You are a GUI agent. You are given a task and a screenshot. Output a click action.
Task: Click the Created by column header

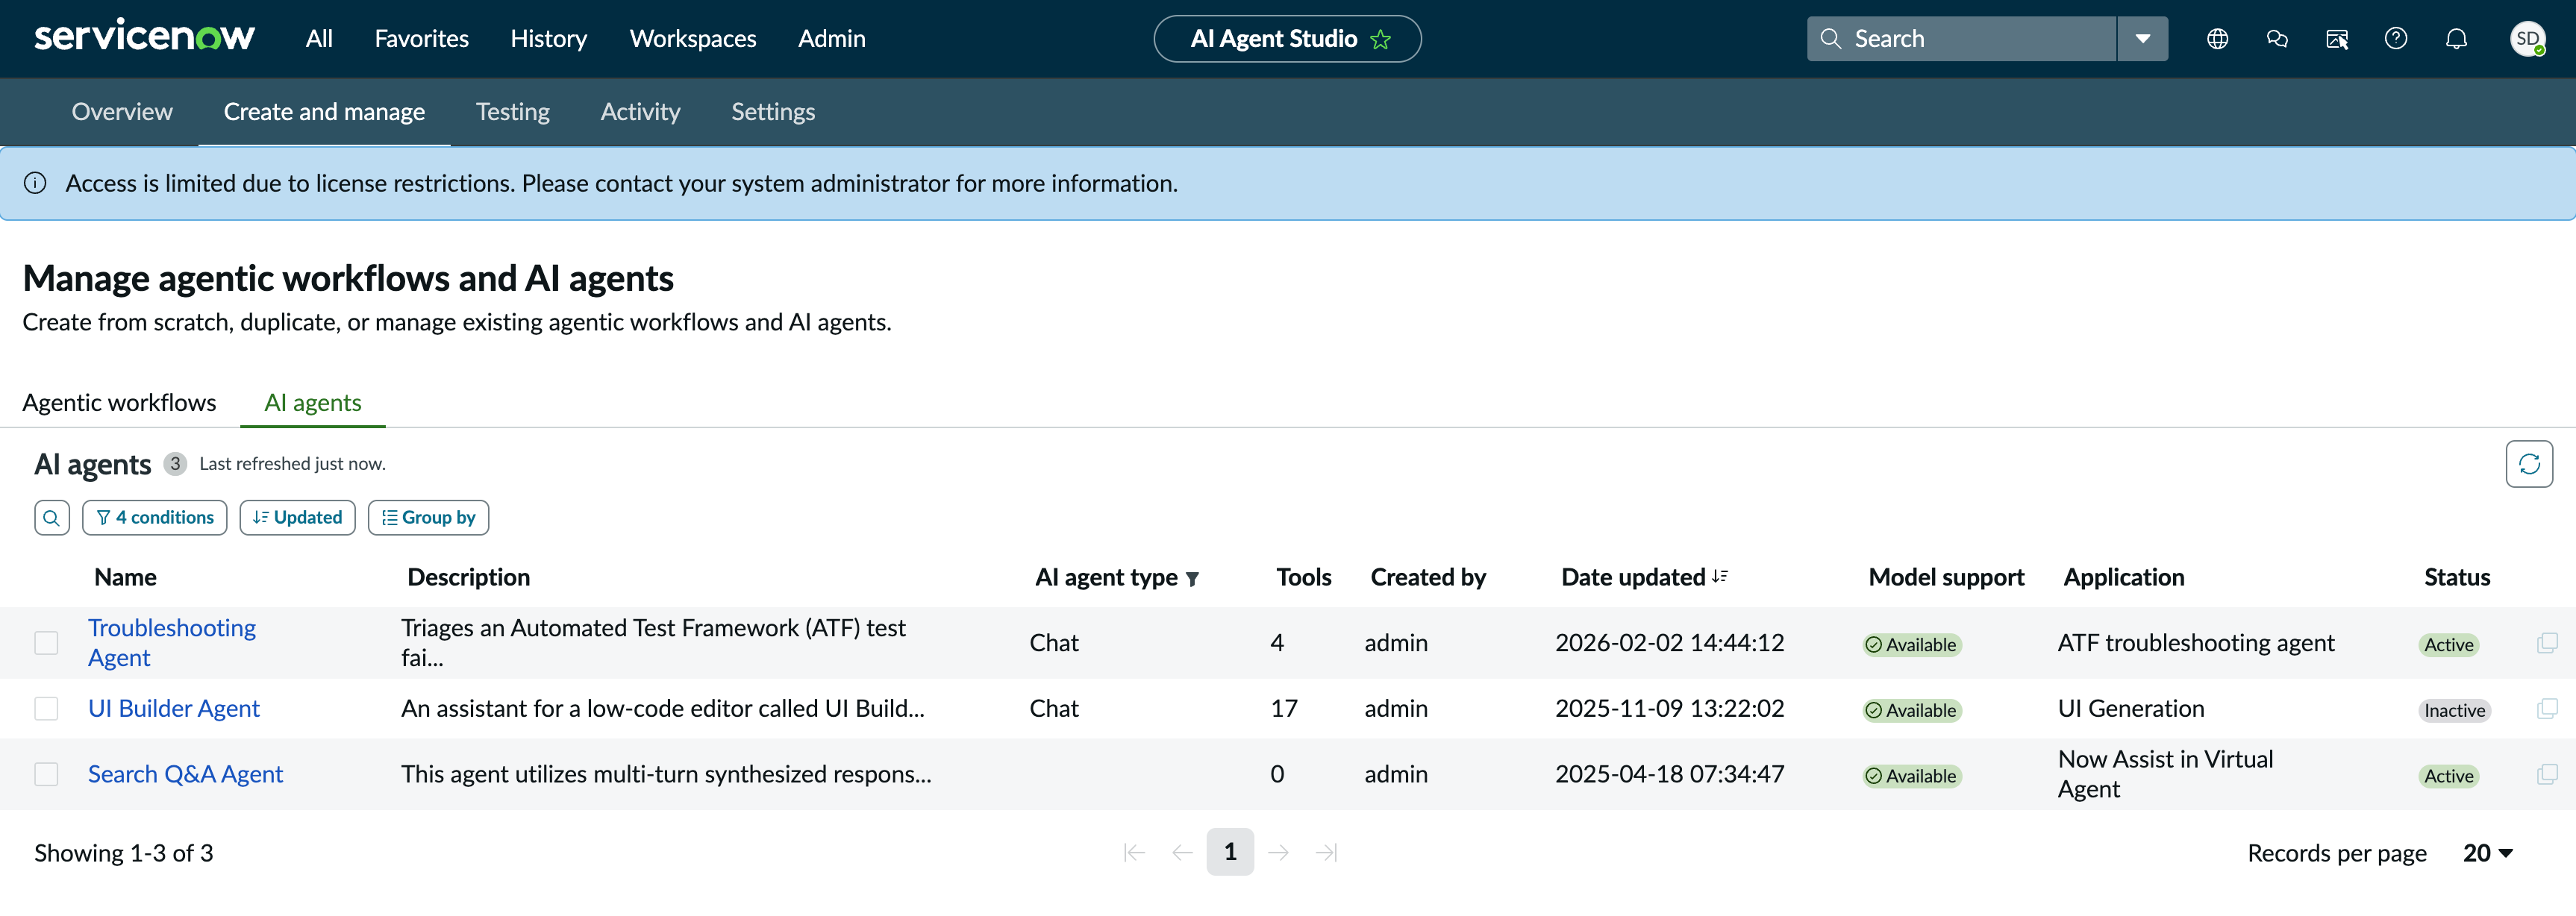point(1428,577)
